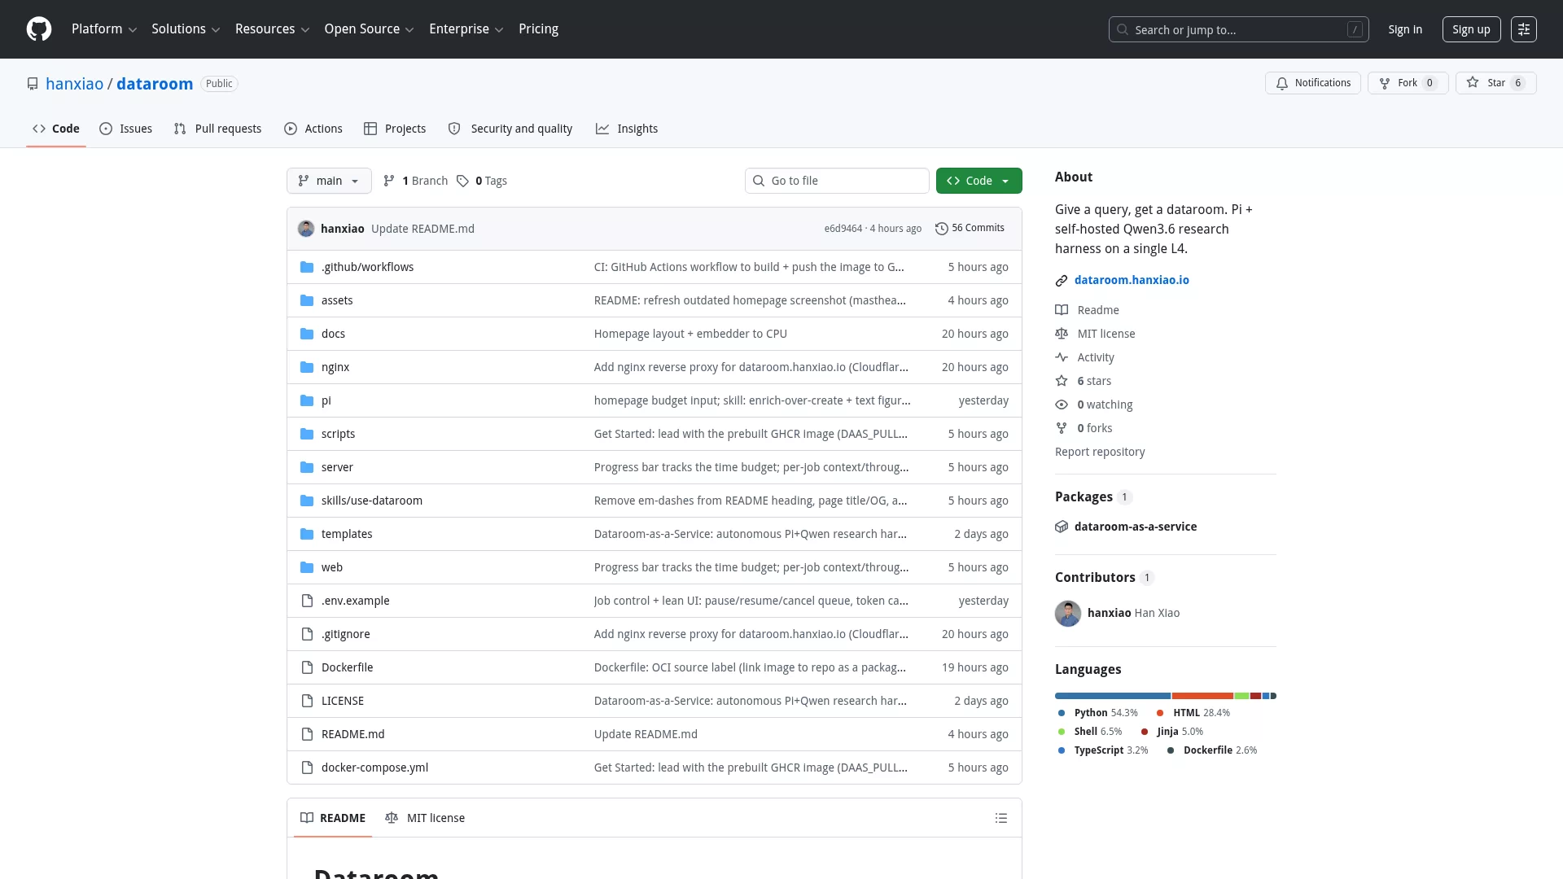Click the Han Xiao contributor avatar

click(1068, 614)
